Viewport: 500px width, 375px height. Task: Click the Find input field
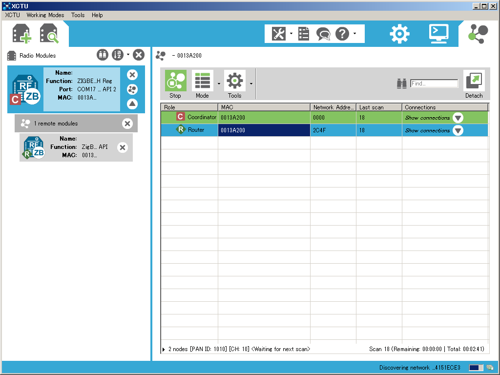point(434,83)
